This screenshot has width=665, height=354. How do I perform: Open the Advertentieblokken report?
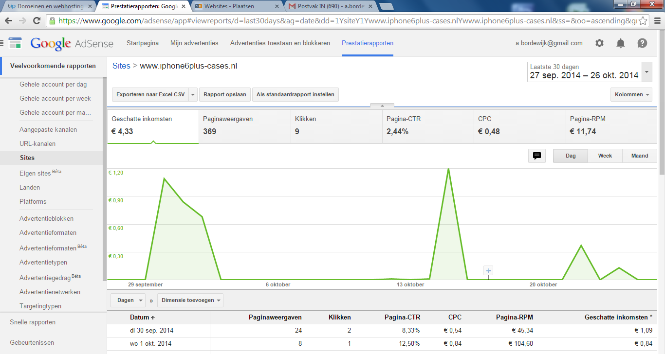tap(46, 218)
